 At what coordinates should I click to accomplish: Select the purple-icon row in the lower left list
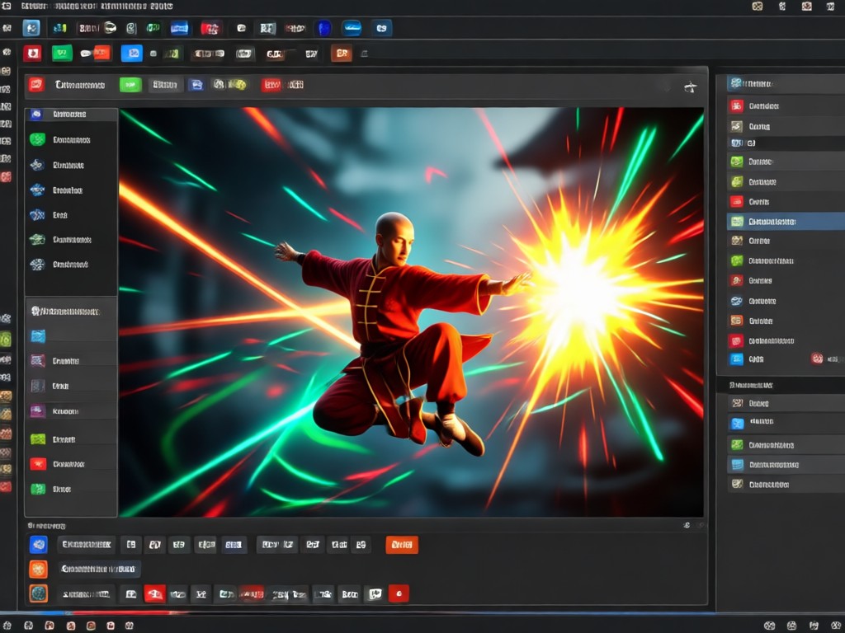point(71,411)
